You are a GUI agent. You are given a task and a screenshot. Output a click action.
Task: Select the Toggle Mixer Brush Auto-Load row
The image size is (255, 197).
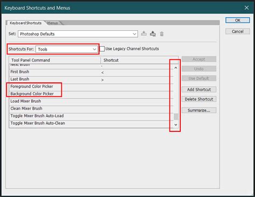click(x=91, y=116)
